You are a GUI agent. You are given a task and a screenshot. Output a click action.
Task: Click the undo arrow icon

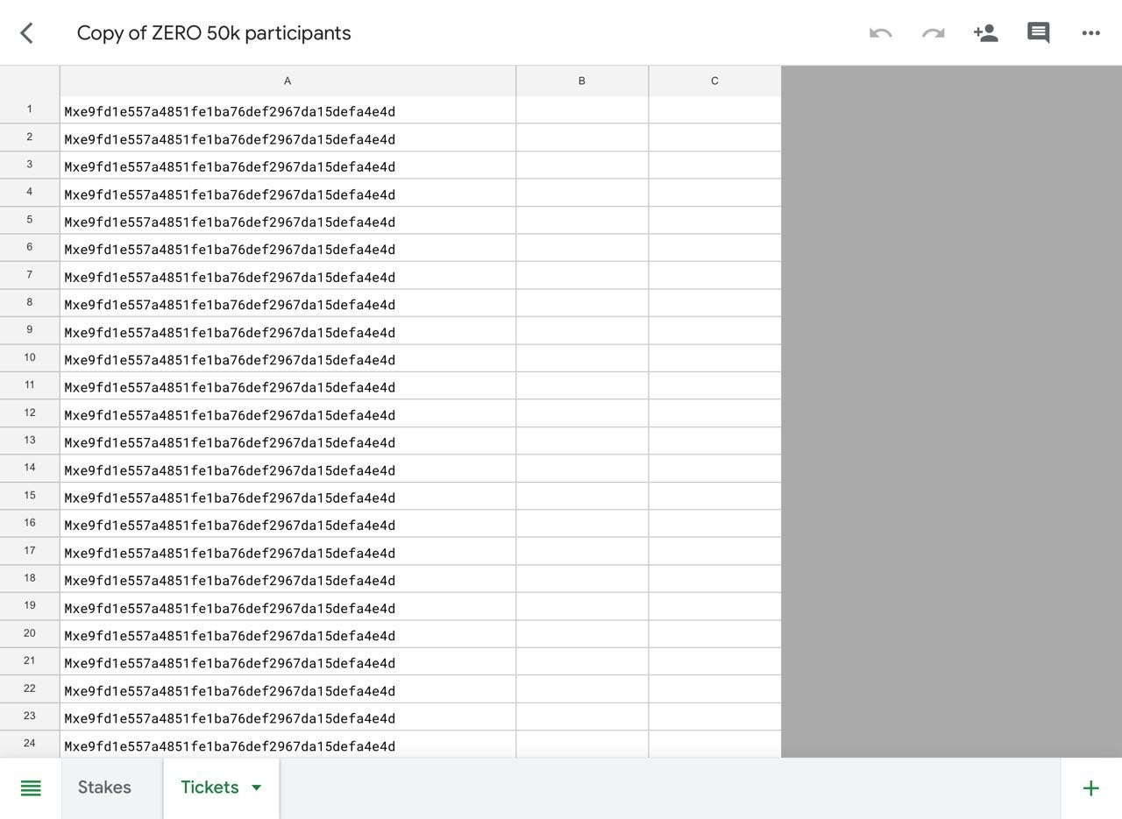[x=880, y=33]
